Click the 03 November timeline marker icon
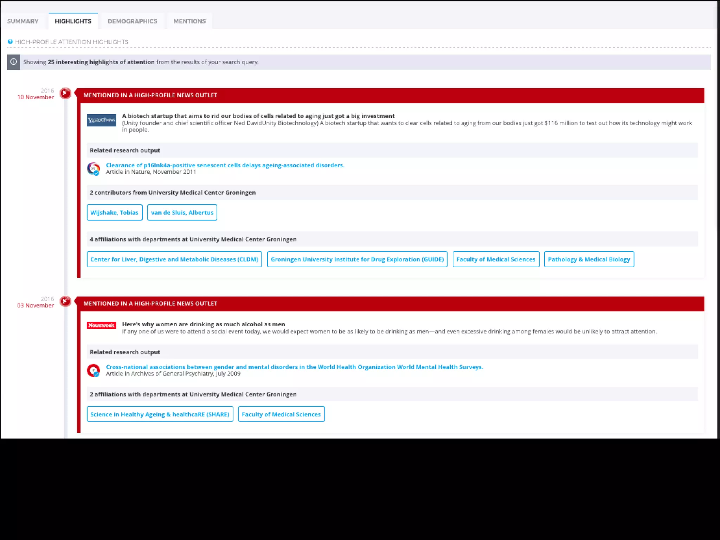Viewport: 720px width, 540px height. pyautogui.click(x=65, y=301)
